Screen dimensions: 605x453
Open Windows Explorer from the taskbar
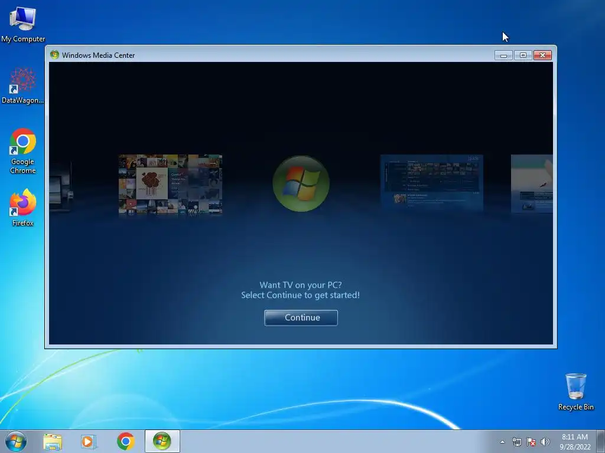53,442
